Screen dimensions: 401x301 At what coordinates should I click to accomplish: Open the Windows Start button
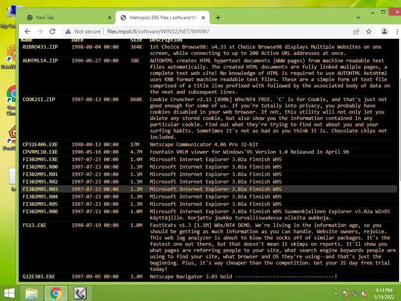(x=9, y=293)
